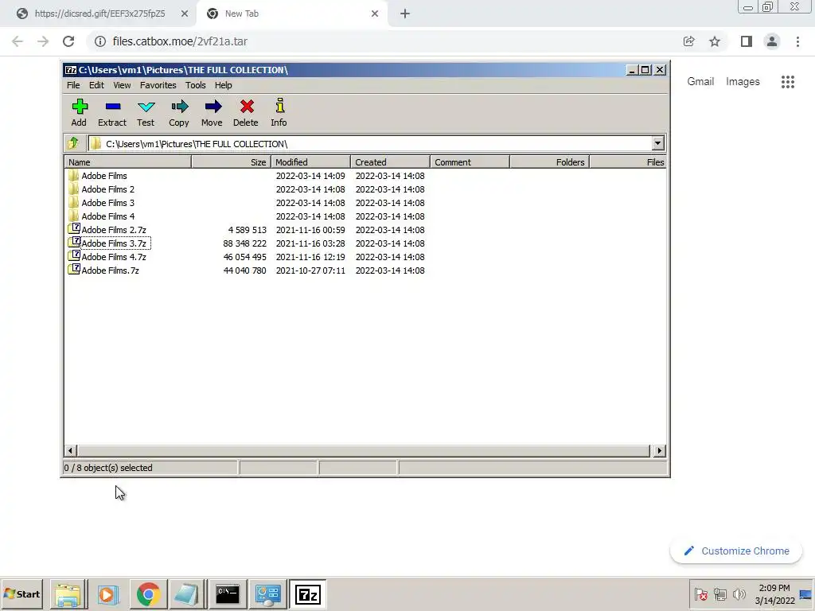Click the taskbar clock showing 2:09 PM

pos(774,593)
